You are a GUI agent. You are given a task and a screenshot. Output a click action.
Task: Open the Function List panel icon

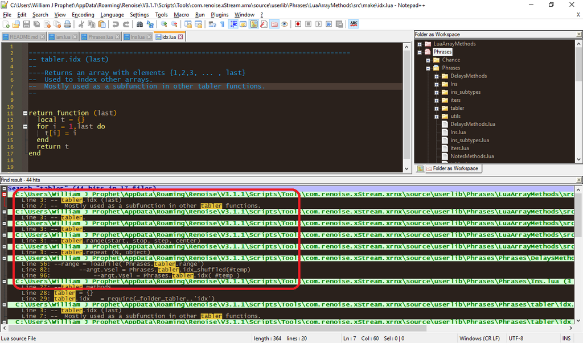(x=264, y=24)
